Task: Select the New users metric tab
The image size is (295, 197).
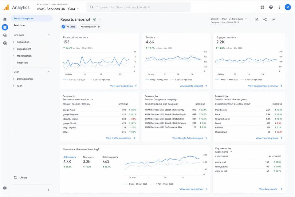Action: click(88, 162)
